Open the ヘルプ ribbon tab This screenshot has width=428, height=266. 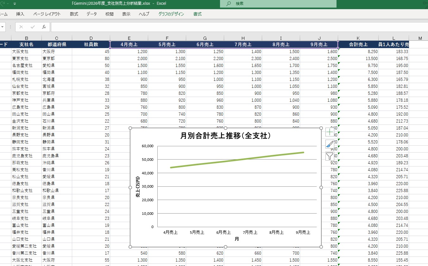pos(144,14)
